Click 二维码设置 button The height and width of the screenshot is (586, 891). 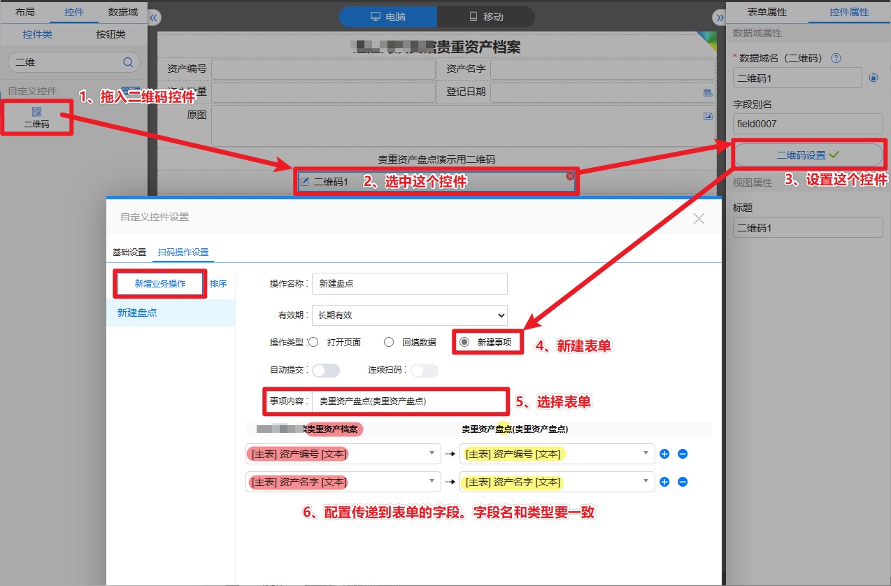click(x=808, y=155)
